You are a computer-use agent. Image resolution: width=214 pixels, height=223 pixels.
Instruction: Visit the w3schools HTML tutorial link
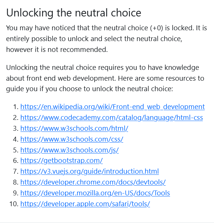tap(74, 128)
